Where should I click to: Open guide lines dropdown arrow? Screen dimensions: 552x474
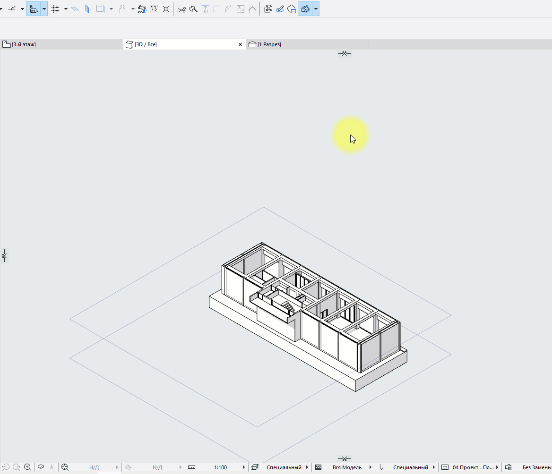click(22, 9)
